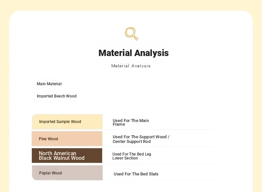
Task: Click the Imported Sample Wood yellow swatch
Action: [x=67, y=122]
